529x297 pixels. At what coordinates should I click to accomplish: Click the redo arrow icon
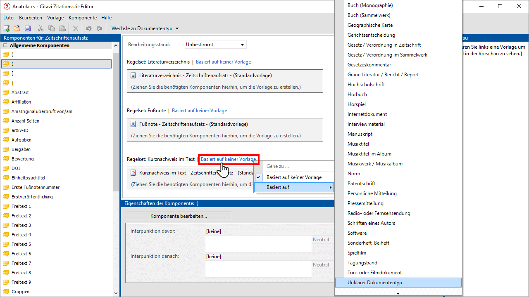(99, 28)
